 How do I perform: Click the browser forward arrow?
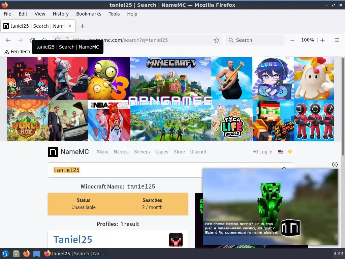[x=20, y=40]
